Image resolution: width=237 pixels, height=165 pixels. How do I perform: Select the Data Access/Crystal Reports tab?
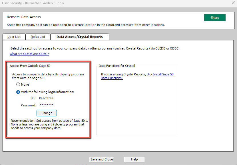click(80, 37)
